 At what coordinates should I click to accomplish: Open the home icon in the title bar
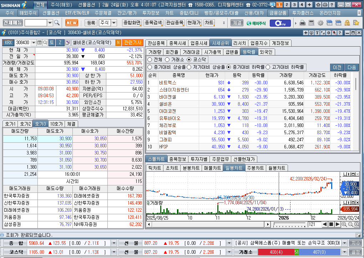[x=318, y=5]
